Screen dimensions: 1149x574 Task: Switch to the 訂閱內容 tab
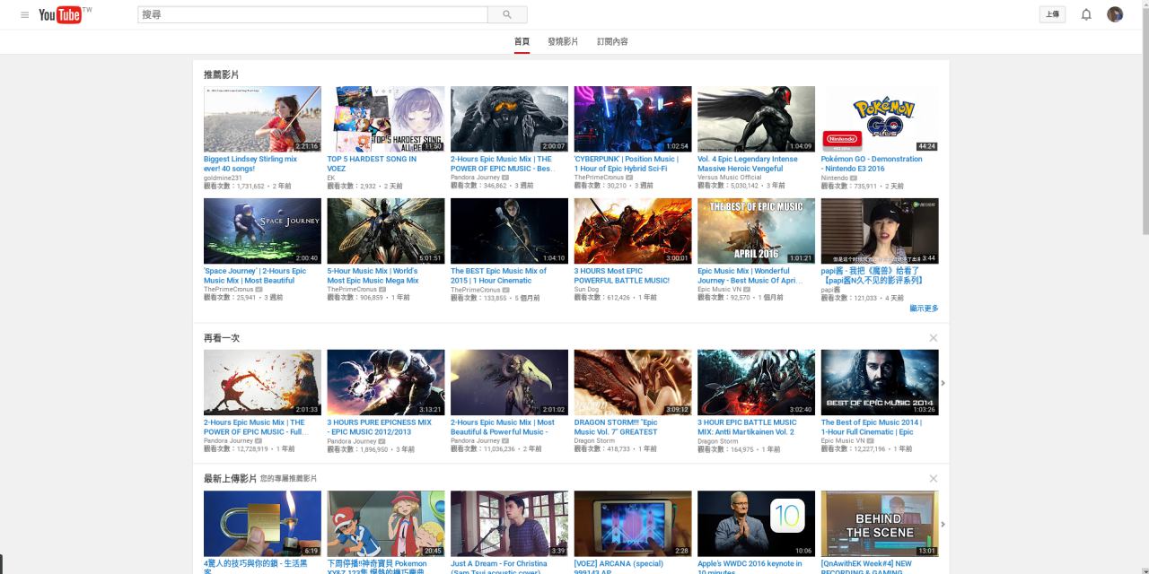pyautogui.click(x=612, y=42)
